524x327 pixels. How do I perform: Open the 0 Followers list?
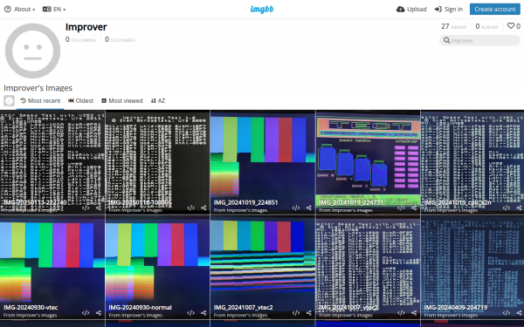120,40
